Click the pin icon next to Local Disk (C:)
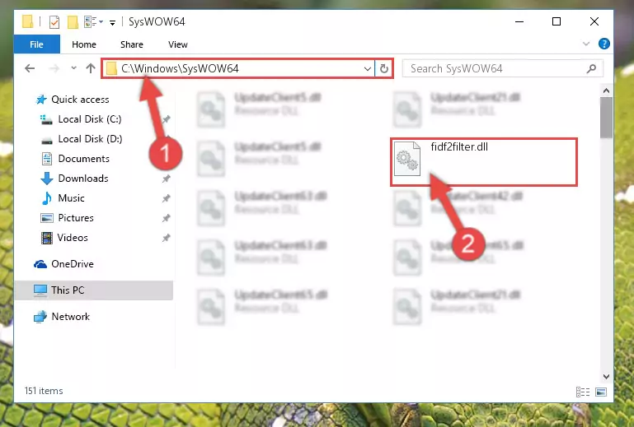 pos(166,119)
